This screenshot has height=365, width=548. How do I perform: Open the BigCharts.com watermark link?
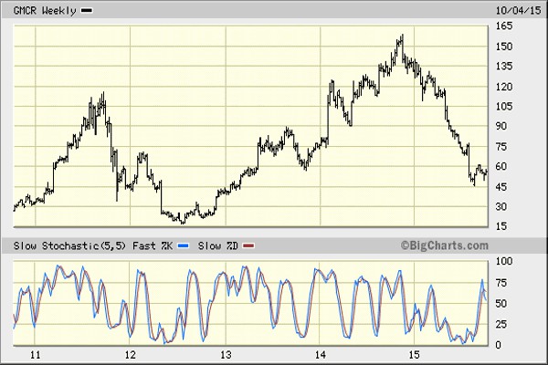tap(444, 245)
